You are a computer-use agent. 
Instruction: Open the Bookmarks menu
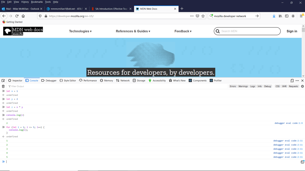coord(37,2)
